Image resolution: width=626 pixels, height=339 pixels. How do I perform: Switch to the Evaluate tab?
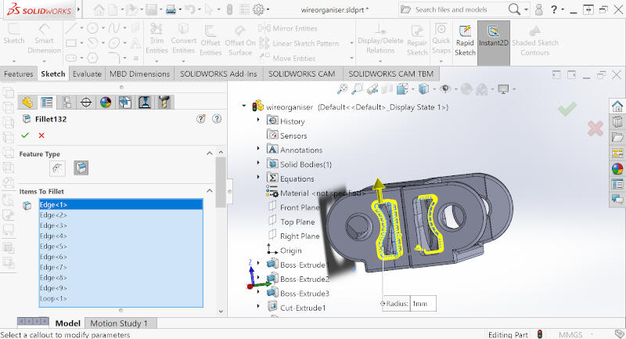[x=87, y=74]
